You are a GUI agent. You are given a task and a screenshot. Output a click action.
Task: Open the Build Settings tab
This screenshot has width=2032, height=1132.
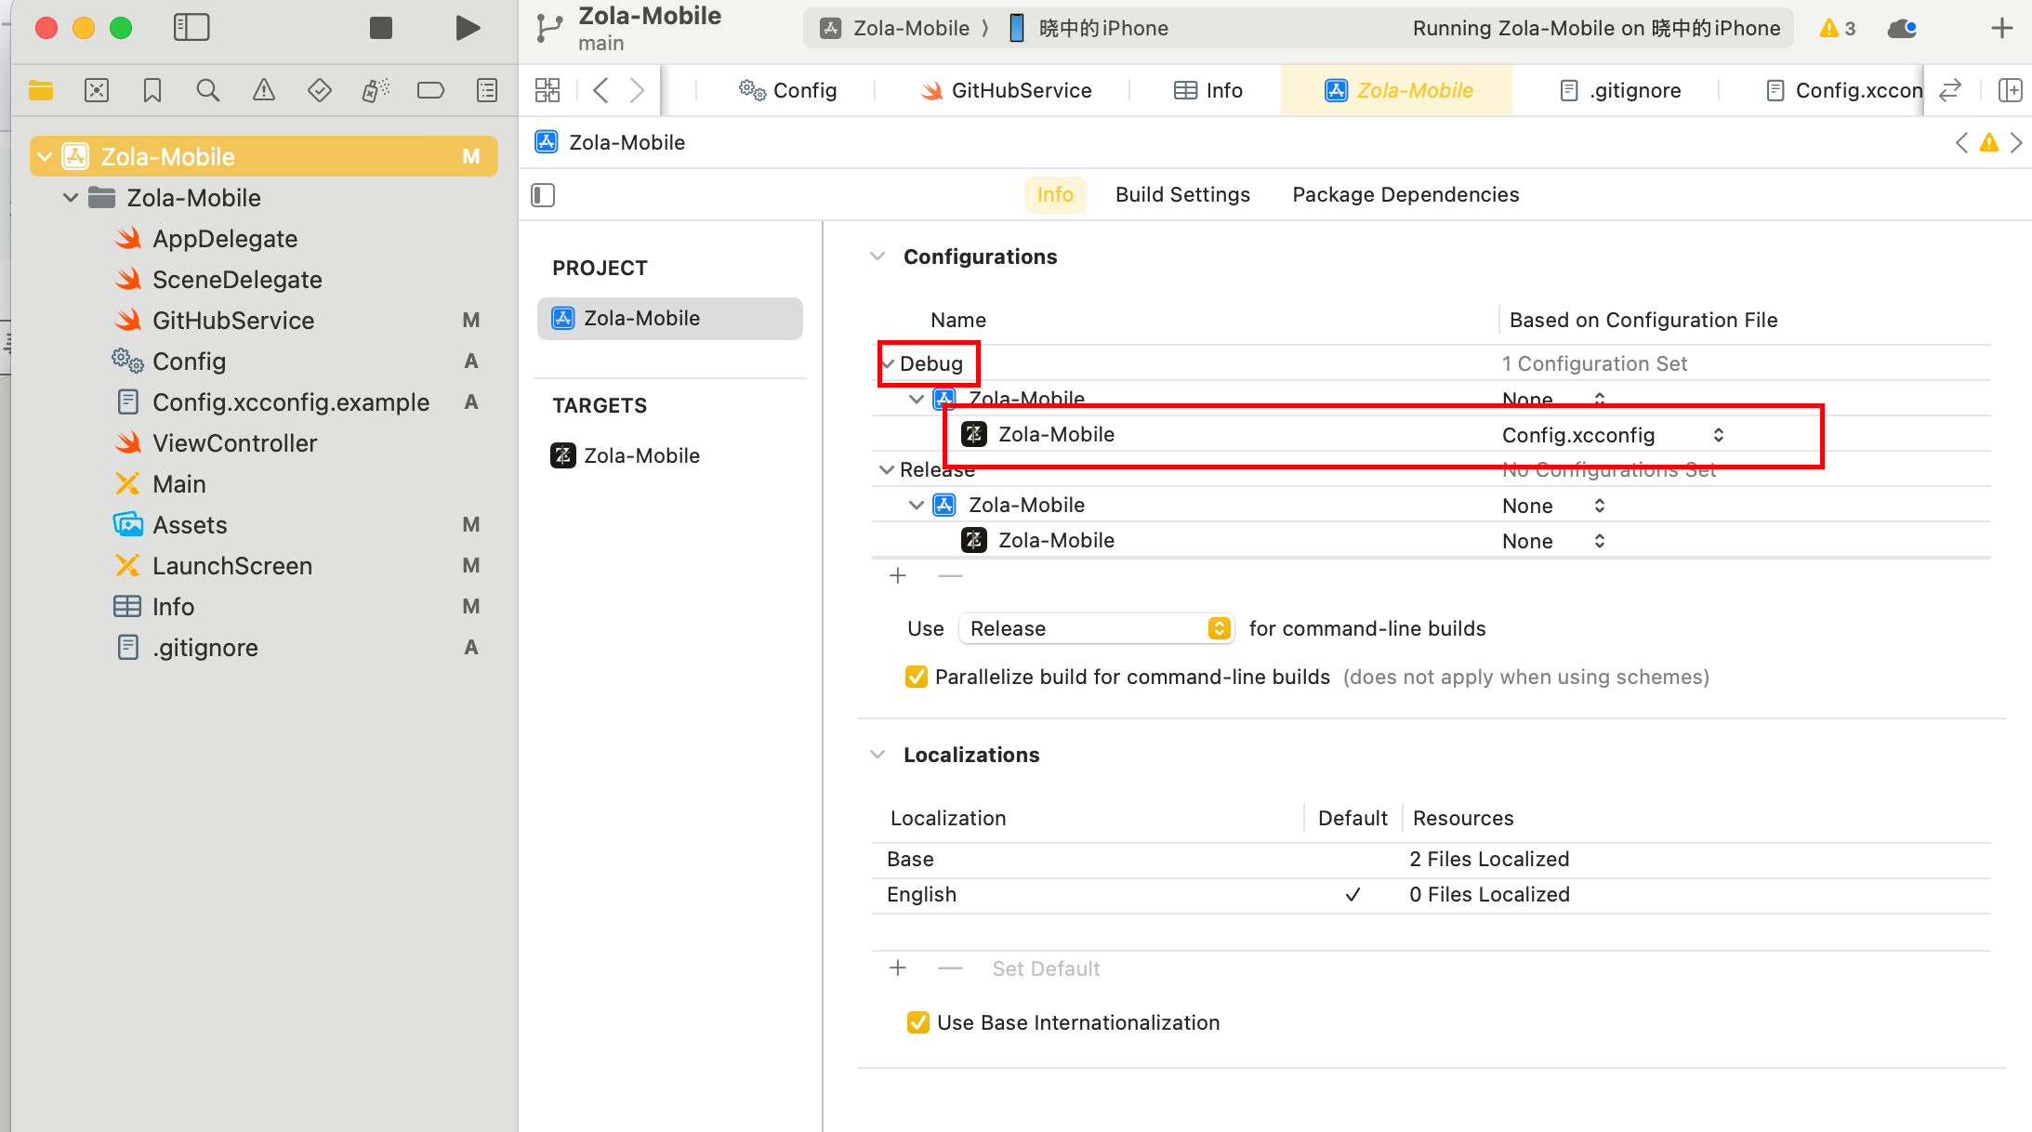click(1182, 194)
